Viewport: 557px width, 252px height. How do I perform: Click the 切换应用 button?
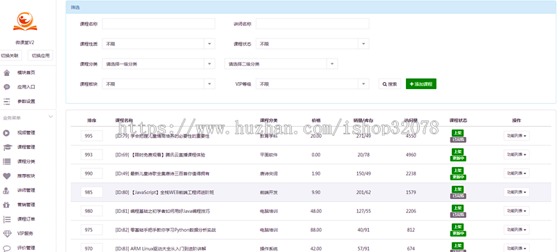click(x=40, y=56)
